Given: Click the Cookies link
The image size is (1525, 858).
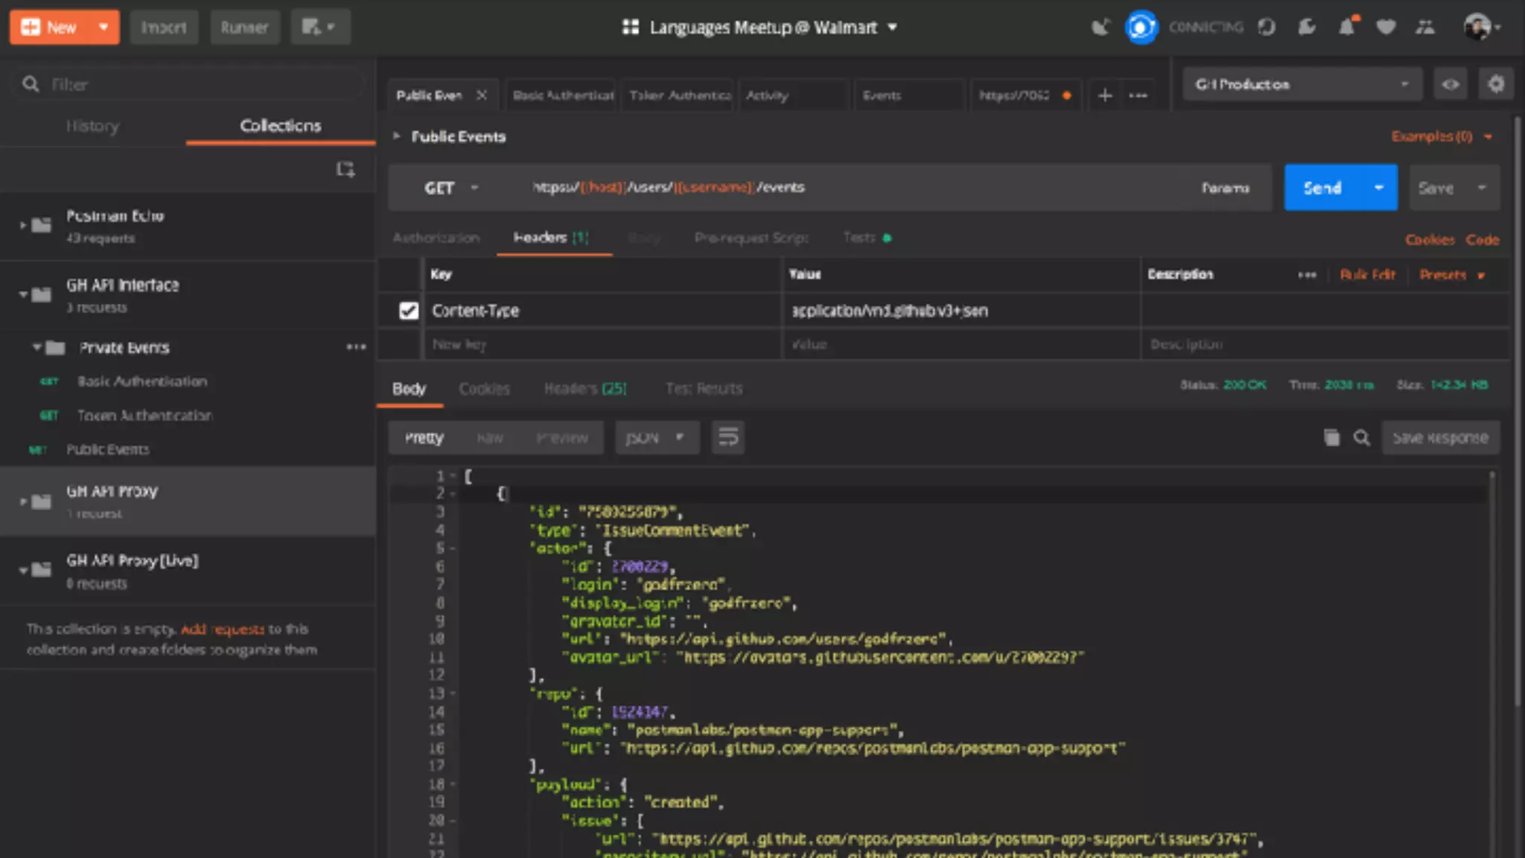Looking at the screenshot, I should click(x=1429, y=240).
